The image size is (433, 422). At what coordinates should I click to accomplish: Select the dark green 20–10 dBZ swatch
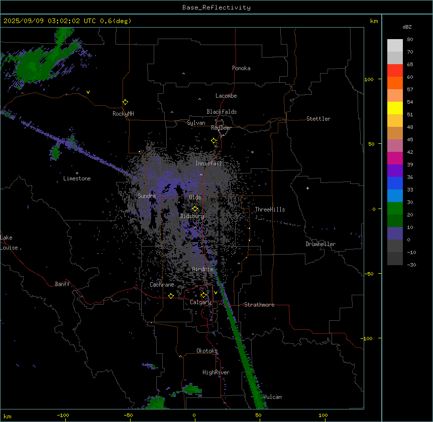(395, 221)
